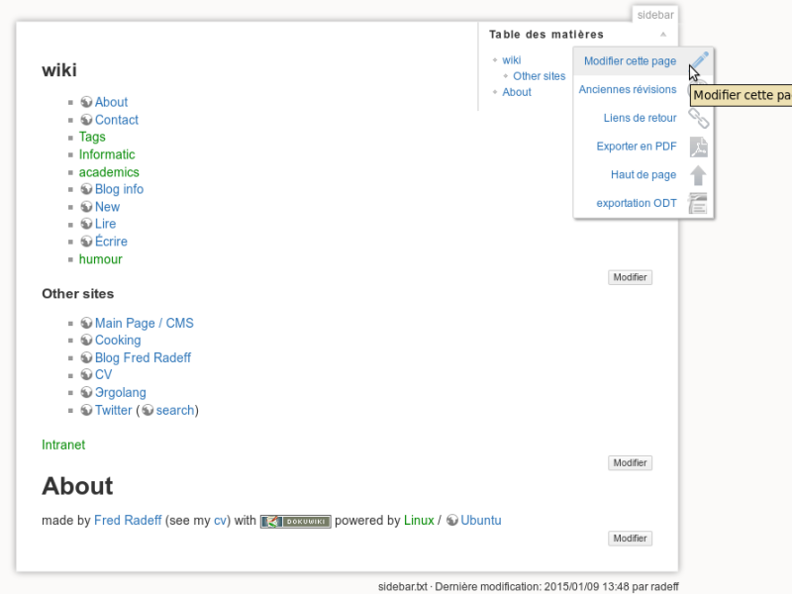Open the Contact link

coord(117,120)
